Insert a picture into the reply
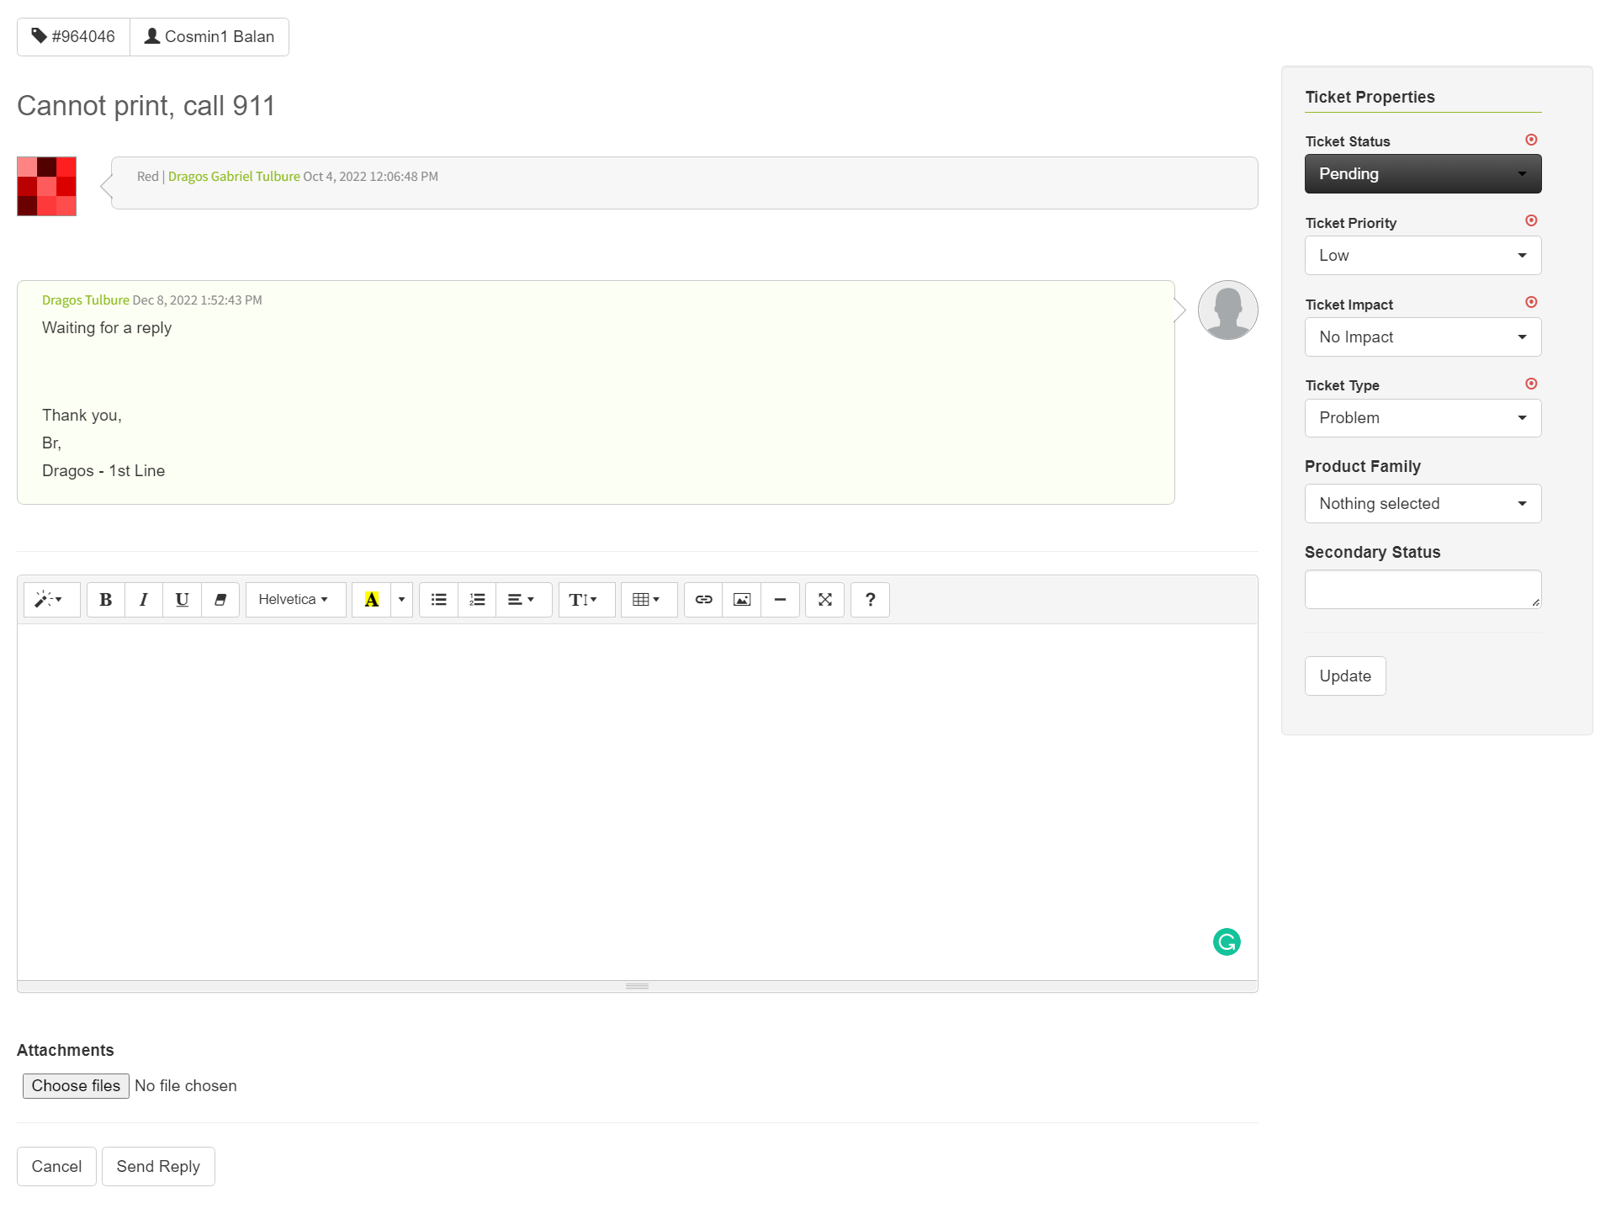The width and height of the screenshot is (1611, 1214). pos(741,599)
